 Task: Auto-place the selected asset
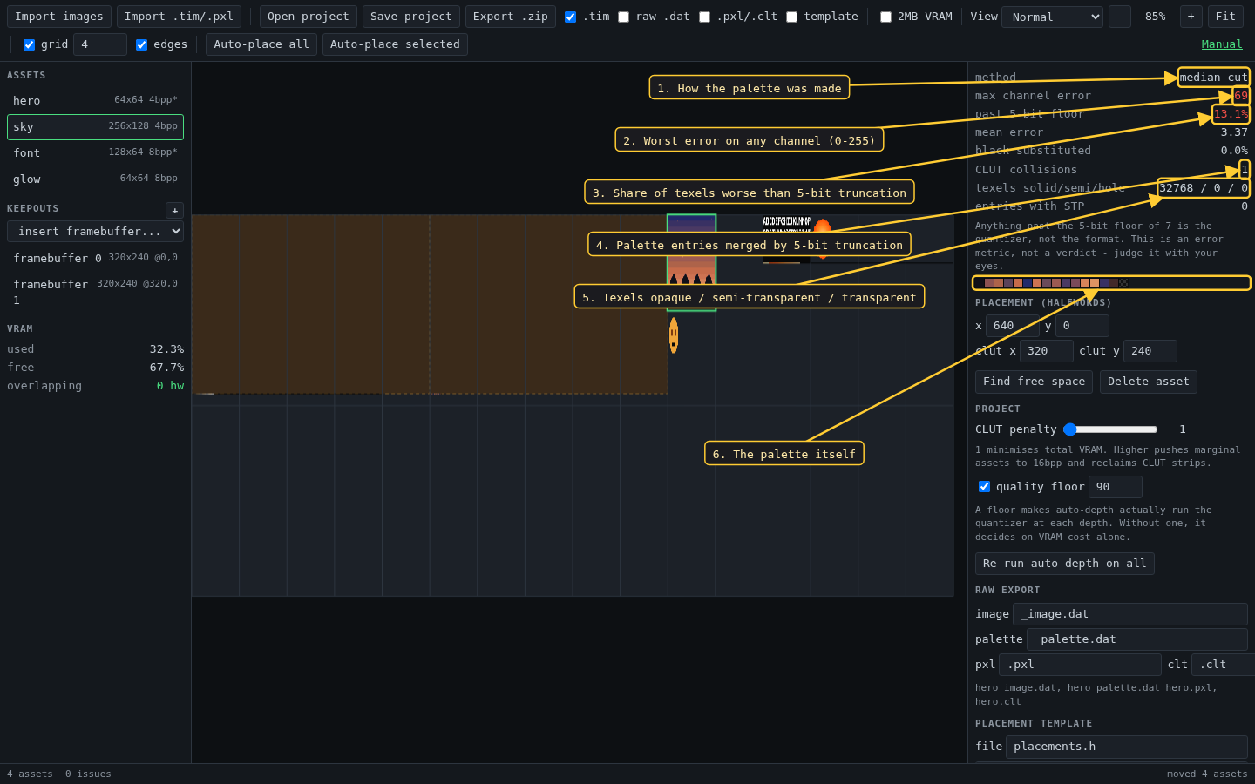click(395, 44)
